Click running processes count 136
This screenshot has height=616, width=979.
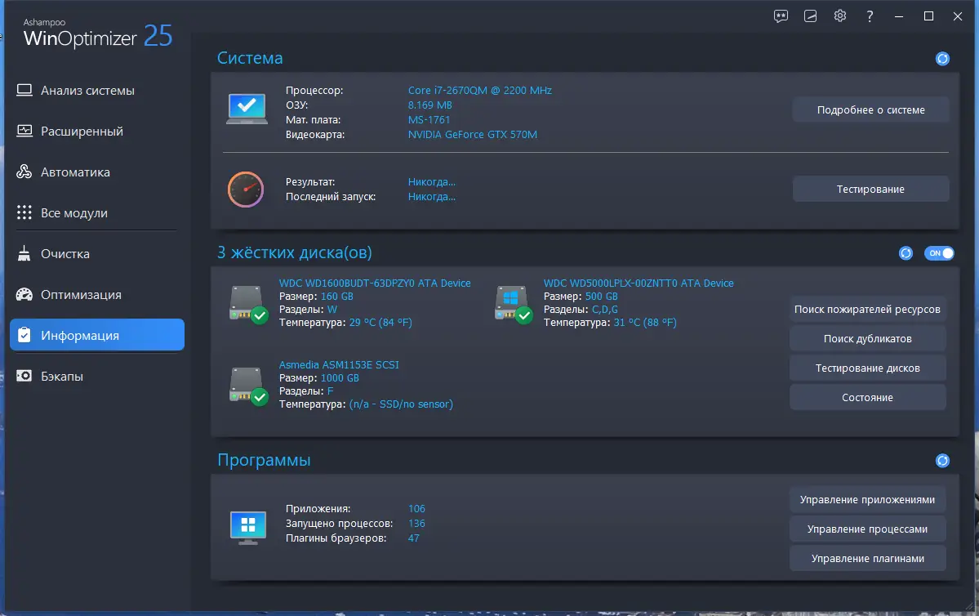click(416, 524)
